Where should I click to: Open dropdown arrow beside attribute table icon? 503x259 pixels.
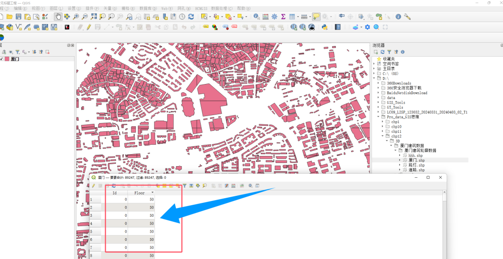(298, 17)
